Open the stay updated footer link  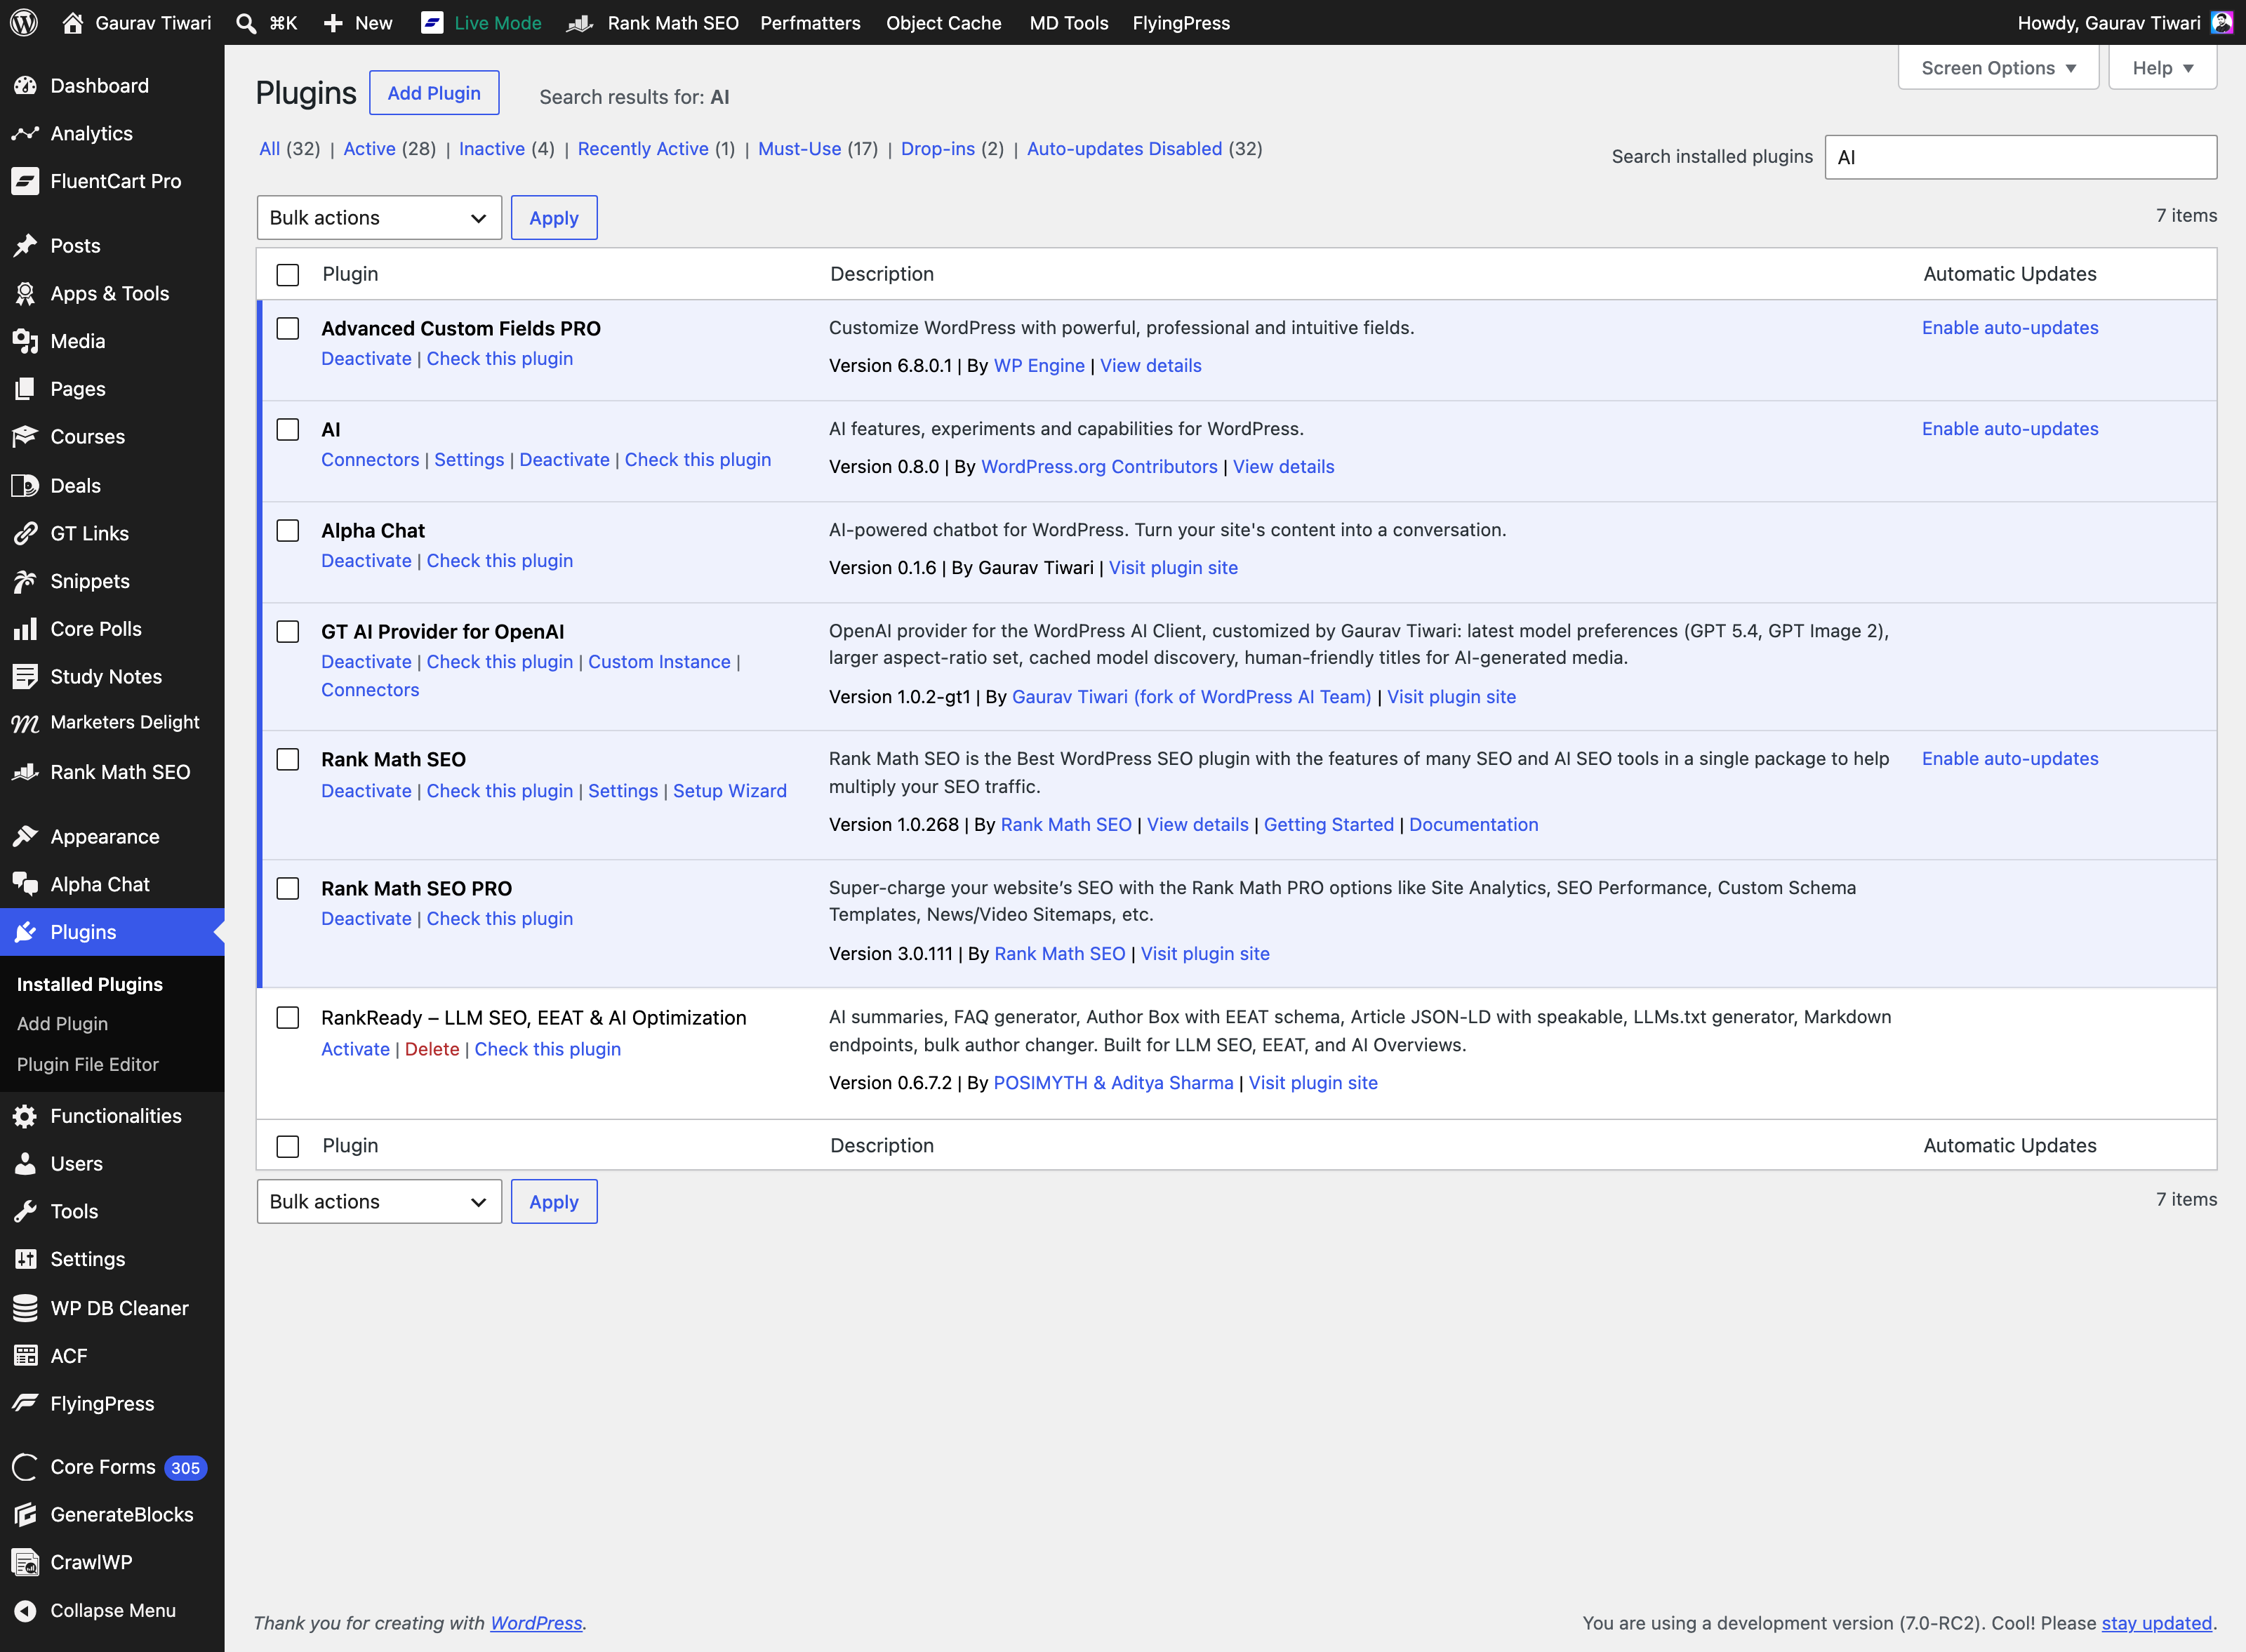pos(2156,1624)
